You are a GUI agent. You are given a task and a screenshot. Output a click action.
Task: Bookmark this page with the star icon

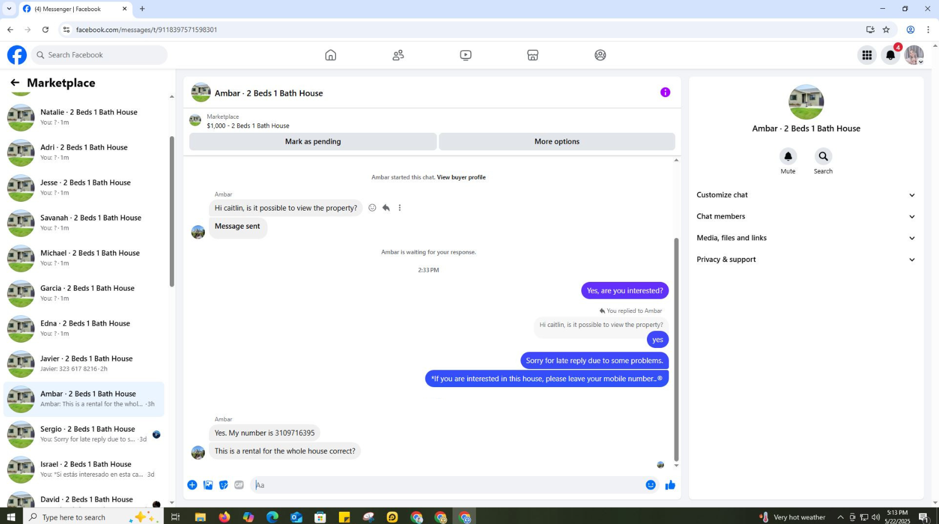(x=886, y=30)
